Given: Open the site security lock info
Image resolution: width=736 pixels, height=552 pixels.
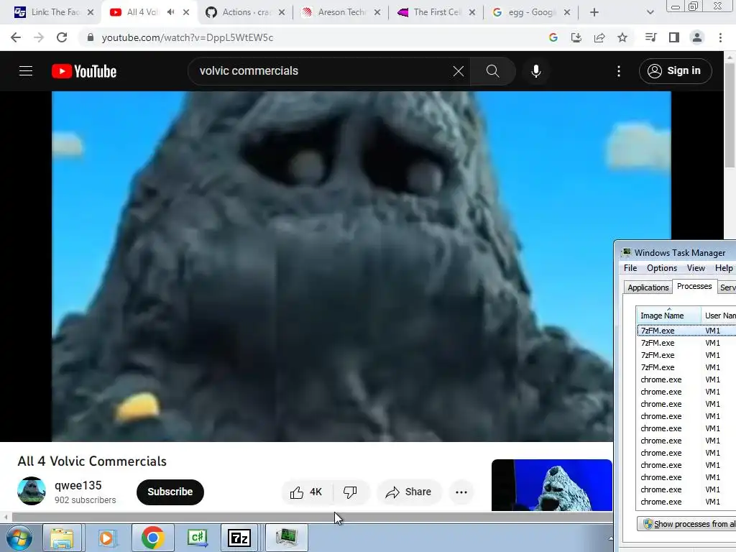Looking at the screenshot, I should [91, 37].
